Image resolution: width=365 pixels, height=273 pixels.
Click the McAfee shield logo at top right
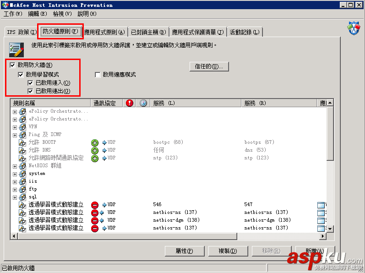354,28
